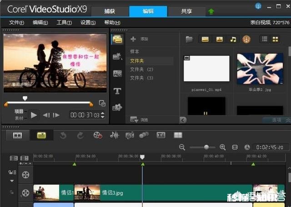This screenshot has height=207, width=291.
Task: Open the Subtitle Editor
Action: [x=161, y=135]
